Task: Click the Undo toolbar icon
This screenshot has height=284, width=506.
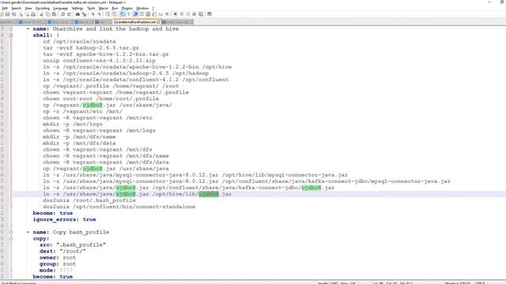Action: [62, 14]
